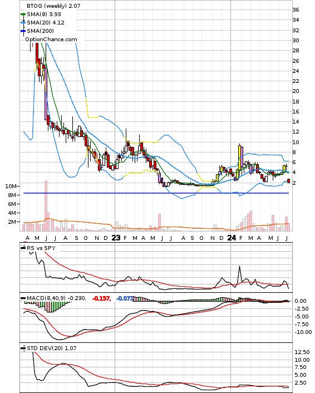Click the 2 price axis label

(294, 183)
